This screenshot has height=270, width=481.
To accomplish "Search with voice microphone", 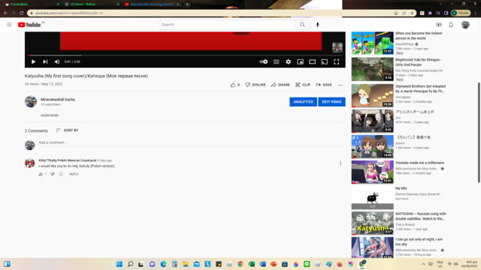I will click(x=317, y=25).
